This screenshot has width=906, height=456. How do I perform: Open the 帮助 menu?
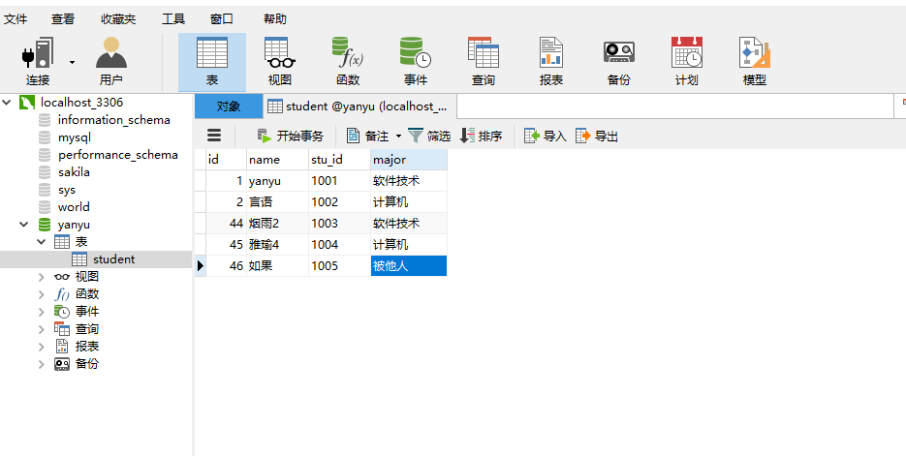pos(275,19)
